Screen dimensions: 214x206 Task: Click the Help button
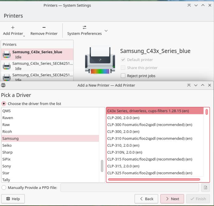[x=13, y=199]
